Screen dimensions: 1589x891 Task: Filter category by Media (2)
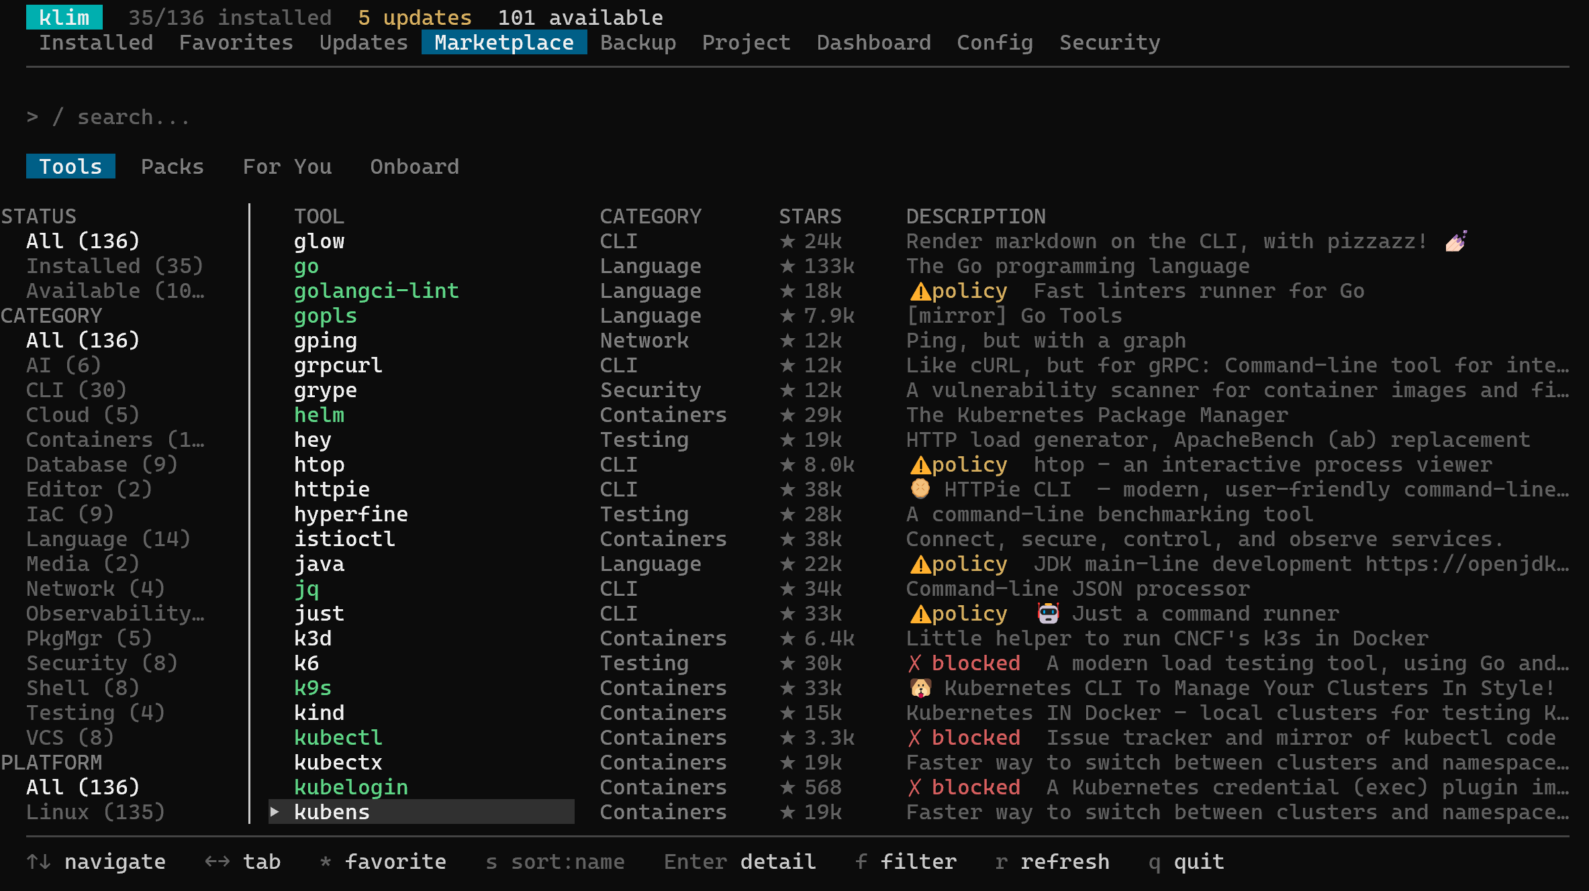coord(83,564)
